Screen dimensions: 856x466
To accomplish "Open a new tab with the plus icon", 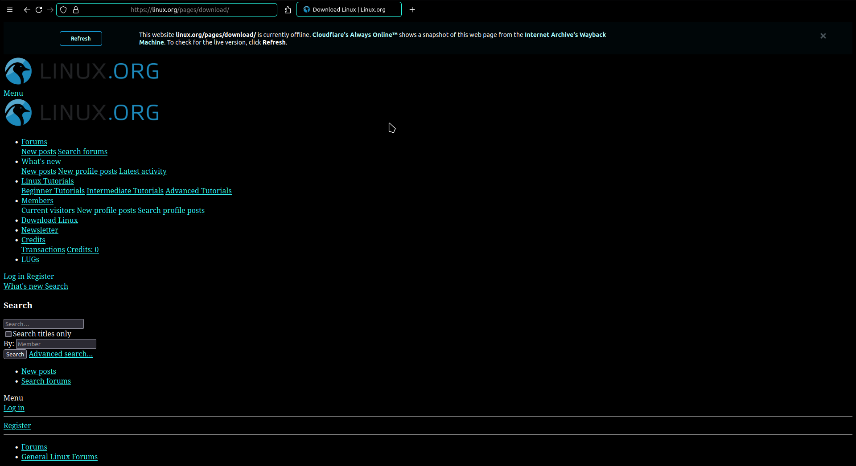I will pyautogui.click(x=412, y=10).
